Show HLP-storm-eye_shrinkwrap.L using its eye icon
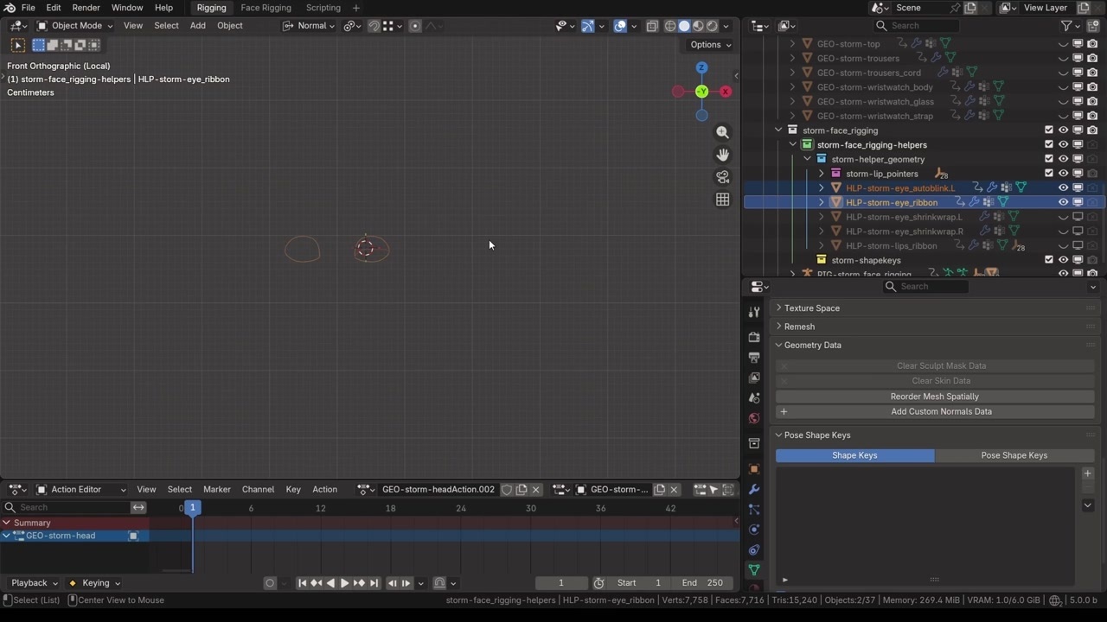 (1063, 217)
